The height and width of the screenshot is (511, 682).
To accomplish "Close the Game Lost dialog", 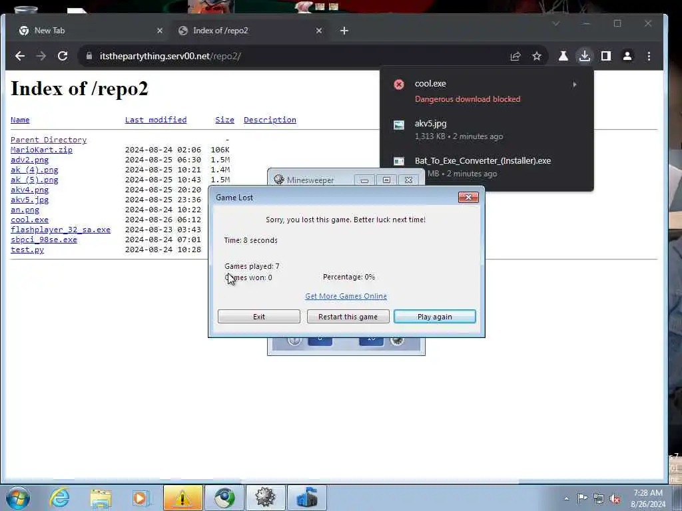I will pos(468,197).
